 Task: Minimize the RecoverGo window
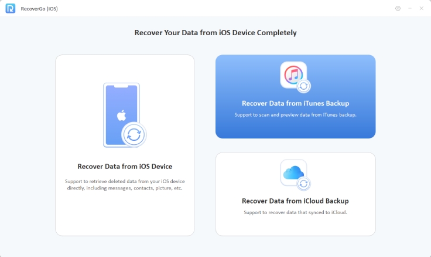tap(410, 9)
